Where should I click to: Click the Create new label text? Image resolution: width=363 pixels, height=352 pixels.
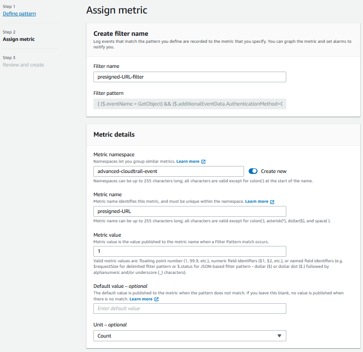point(274,172)
